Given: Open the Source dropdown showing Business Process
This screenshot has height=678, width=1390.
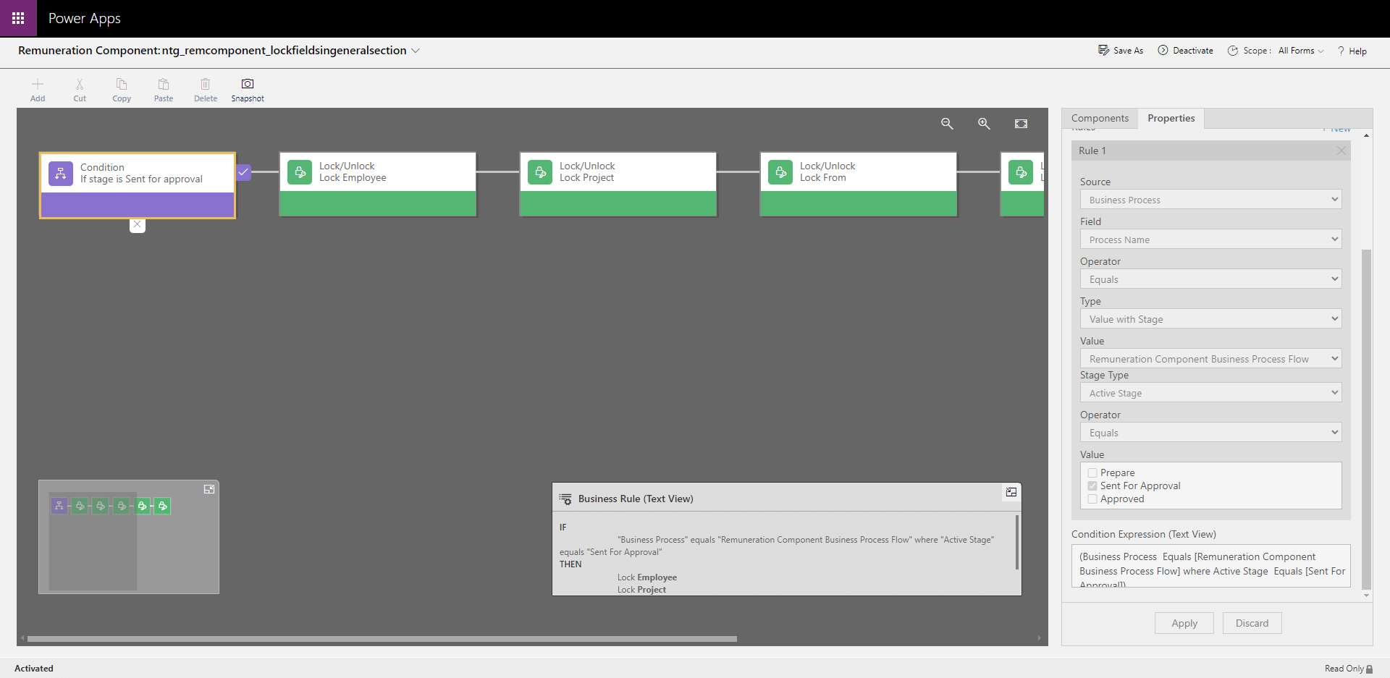Looking at the screenshot, I should pos(1210,200).
